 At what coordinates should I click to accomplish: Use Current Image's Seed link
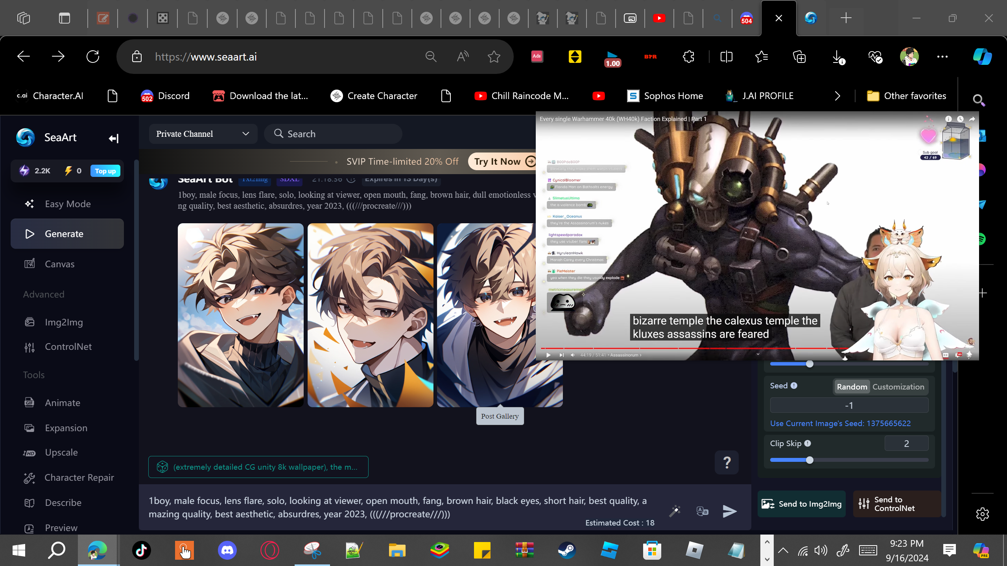pyautogui.click(x=840, y=423)
